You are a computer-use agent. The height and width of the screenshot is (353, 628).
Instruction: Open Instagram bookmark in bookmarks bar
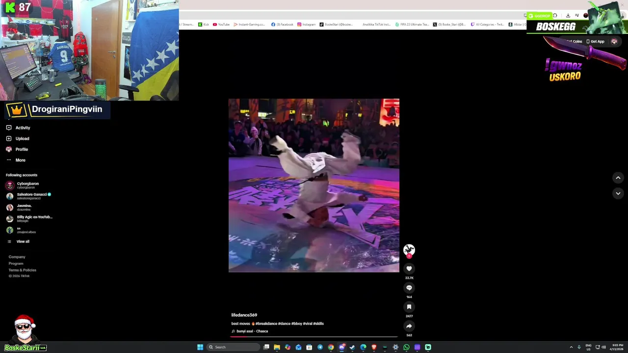coord(307,25)
